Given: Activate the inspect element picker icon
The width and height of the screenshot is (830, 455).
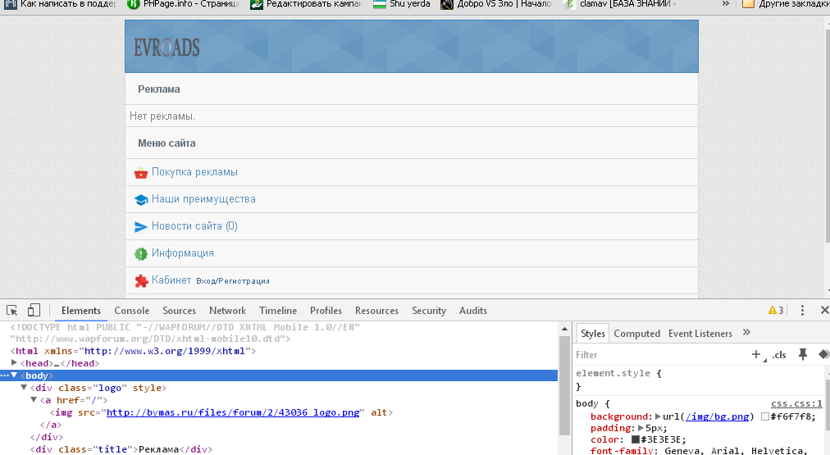Looking at the screenshot, I should 12,311.
